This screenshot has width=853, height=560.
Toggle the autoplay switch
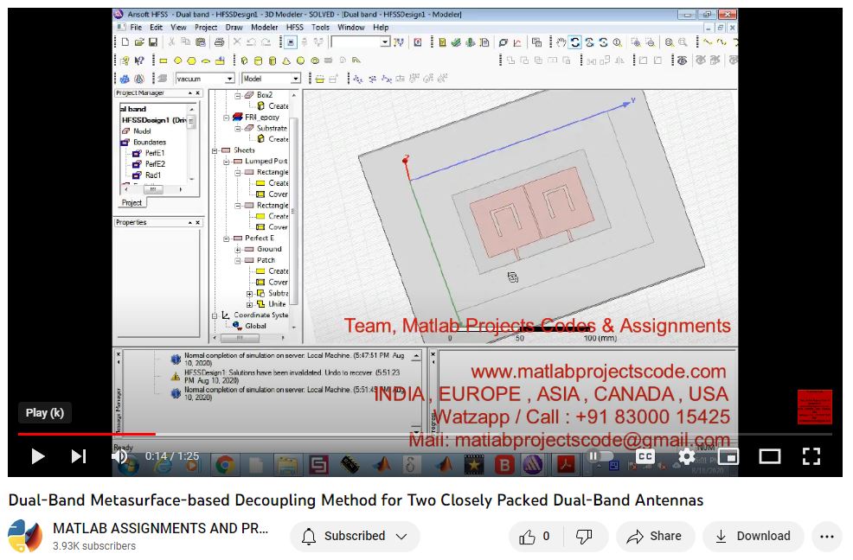coord(600,456)
